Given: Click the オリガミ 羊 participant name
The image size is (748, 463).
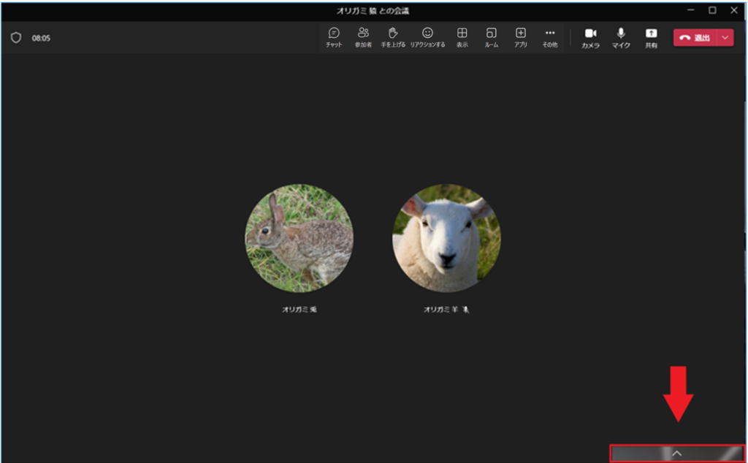Looking at the screenshot, I should point(442,310).
